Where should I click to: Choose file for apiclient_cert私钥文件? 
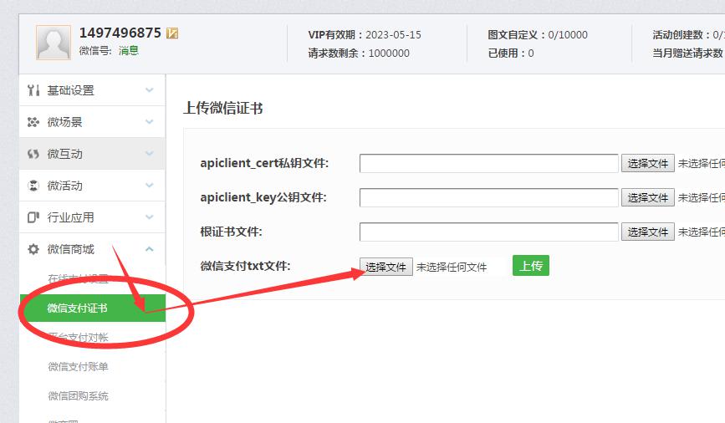coord(647,163)
